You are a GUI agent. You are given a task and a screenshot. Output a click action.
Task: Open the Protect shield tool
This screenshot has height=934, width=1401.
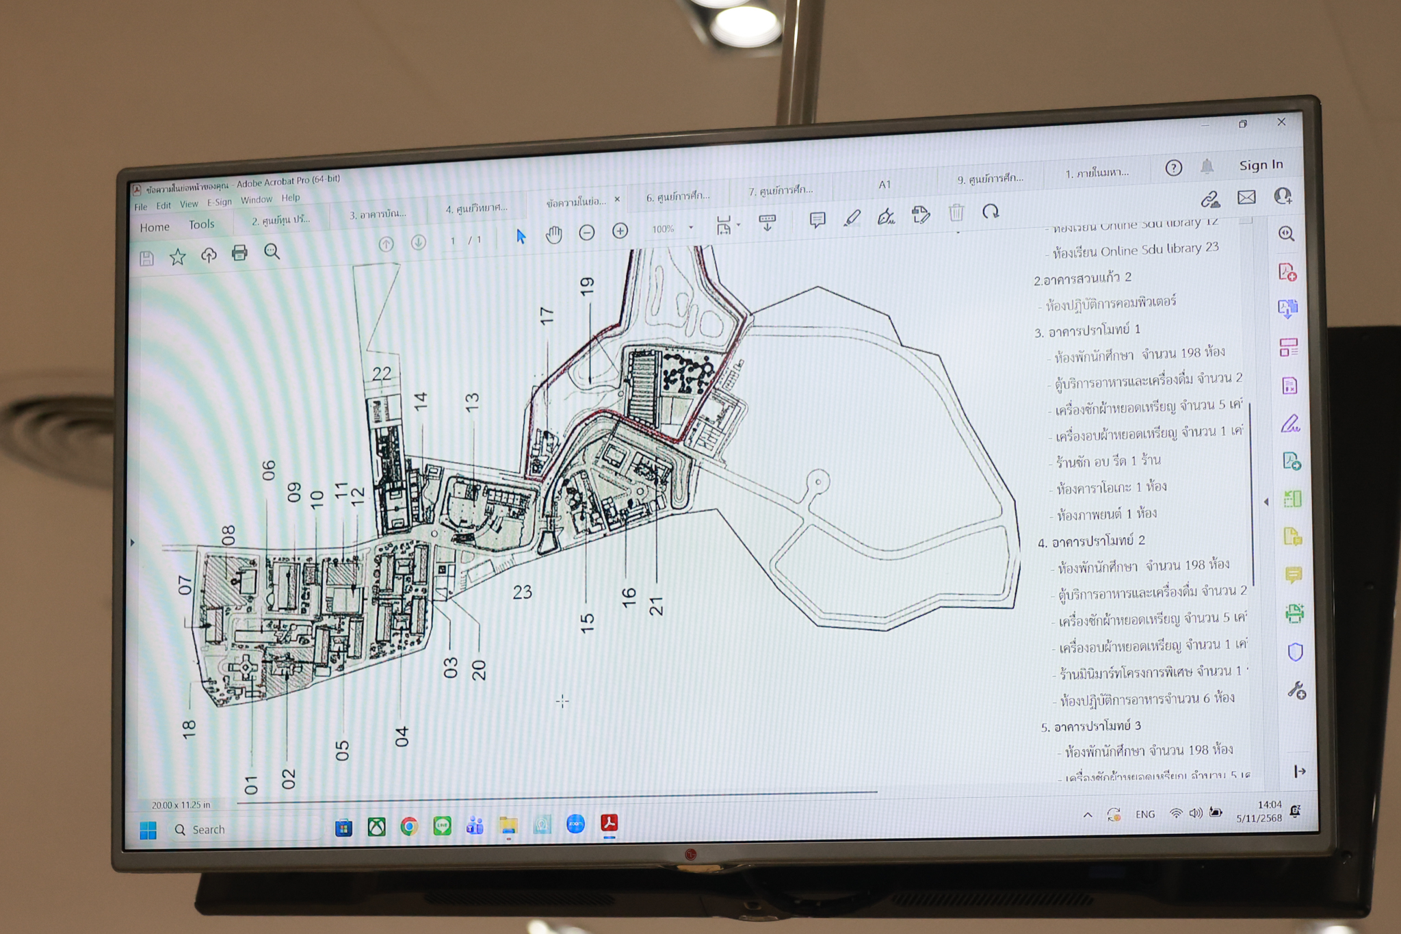click(x=1295, y=652)
